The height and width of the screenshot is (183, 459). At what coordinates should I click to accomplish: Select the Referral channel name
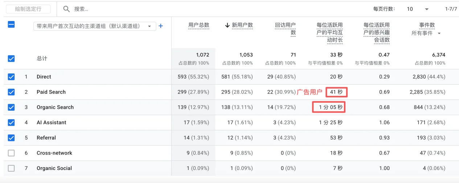click(46, 137)
